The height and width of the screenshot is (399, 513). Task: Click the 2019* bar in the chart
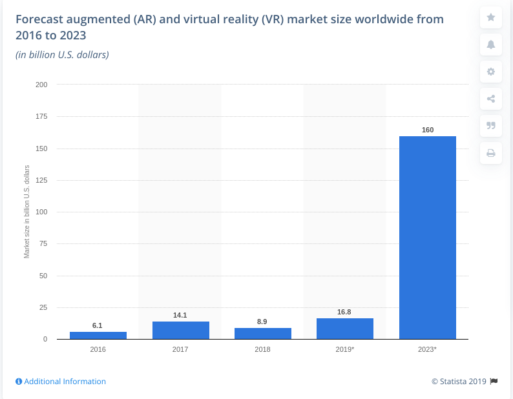point(345,329)
